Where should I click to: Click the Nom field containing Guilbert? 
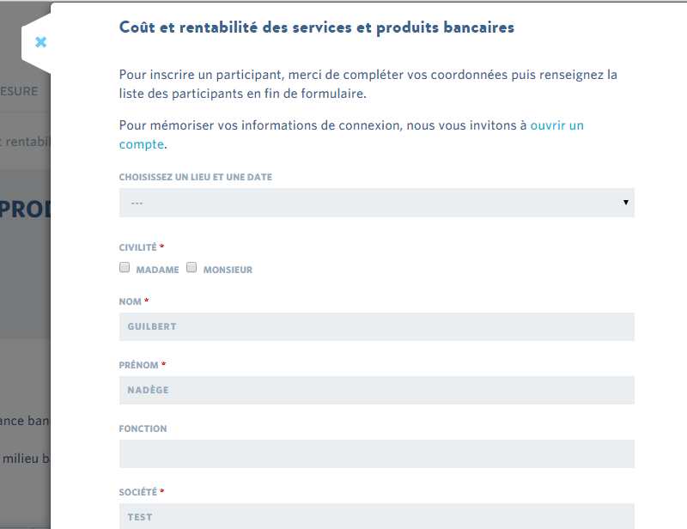pos(376,326)
